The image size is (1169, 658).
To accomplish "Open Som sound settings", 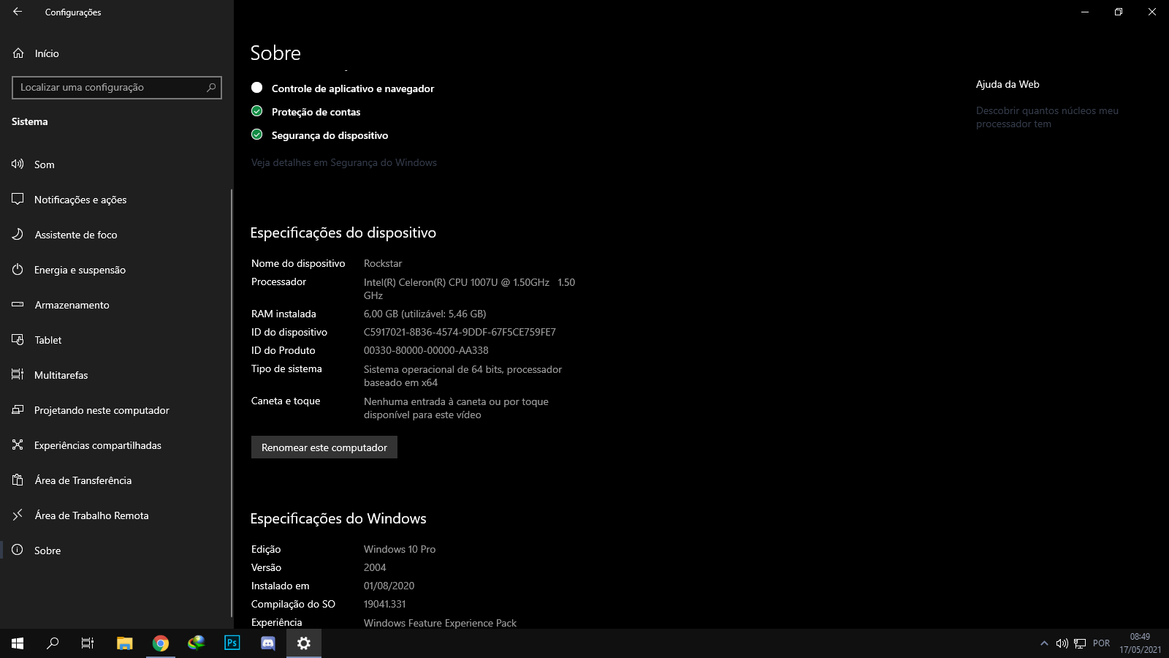I will [117, 164].
